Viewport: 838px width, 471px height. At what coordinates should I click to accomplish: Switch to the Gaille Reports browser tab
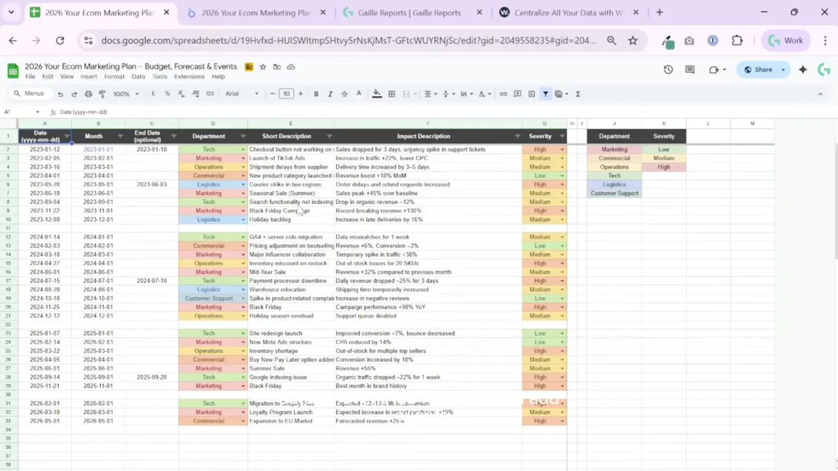click(x=409, y=12)
